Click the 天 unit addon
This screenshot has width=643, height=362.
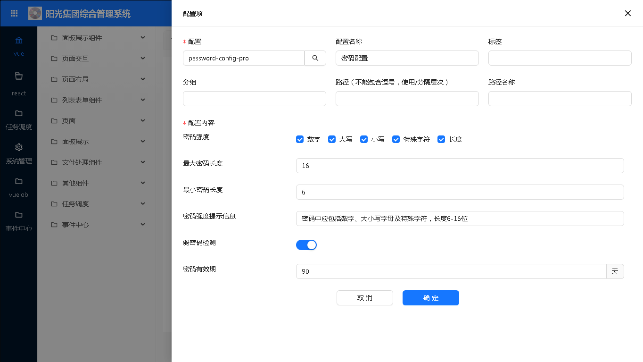click(x=615, y=271)
